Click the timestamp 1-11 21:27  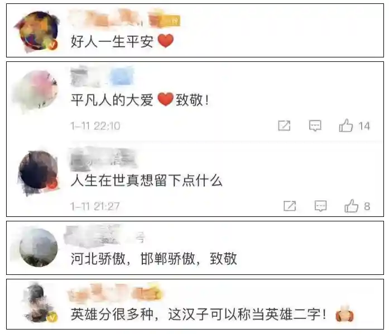click(95, 206)
